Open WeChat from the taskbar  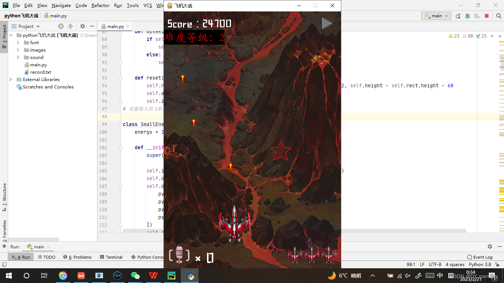tap(135, 275)
